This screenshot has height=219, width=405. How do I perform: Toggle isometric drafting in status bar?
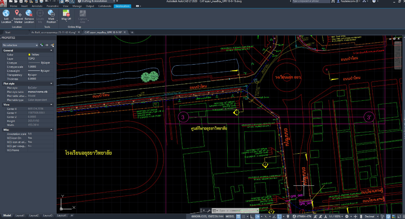coord(265,216)
